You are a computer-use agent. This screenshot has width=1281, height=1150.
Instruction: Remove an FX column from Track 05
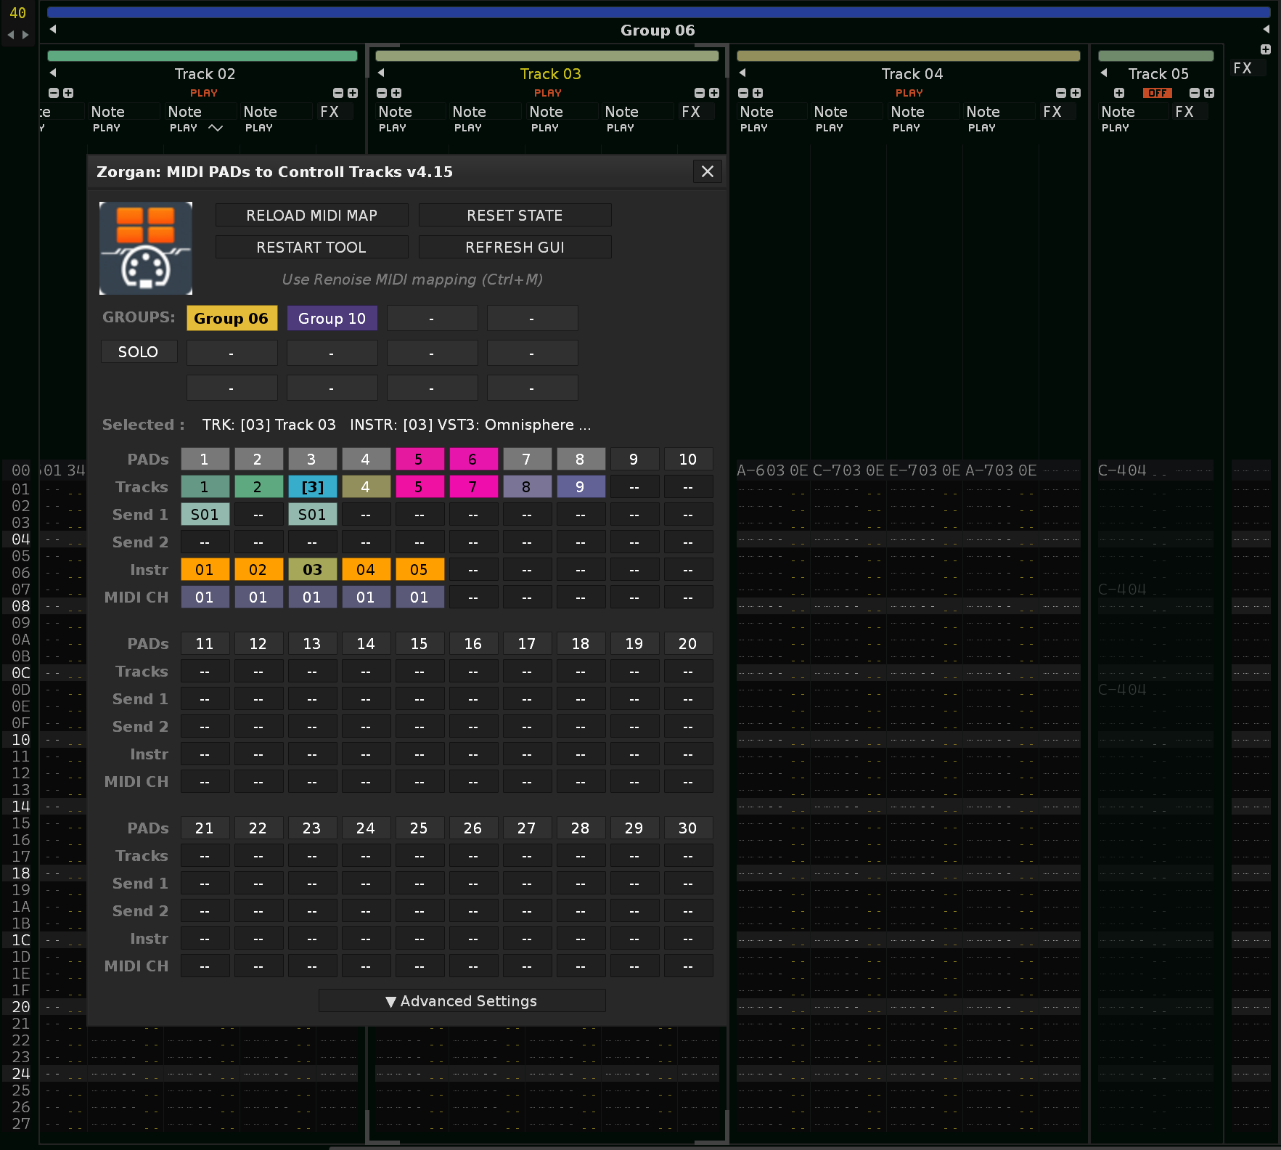coord(1195,93)
